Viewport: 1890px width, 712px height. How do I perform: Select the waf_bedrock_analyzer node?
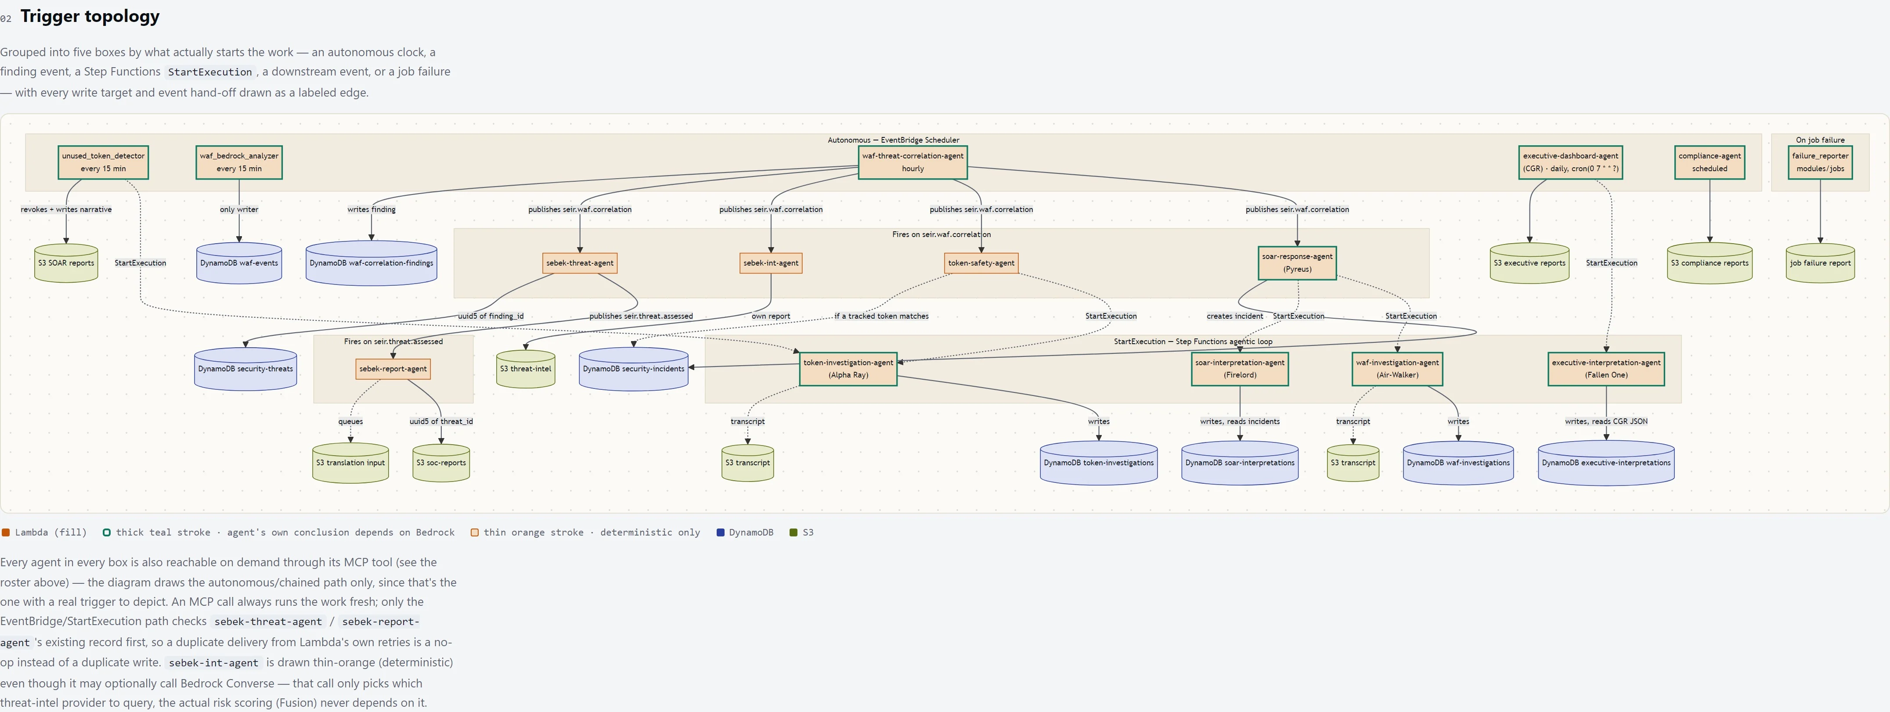[x=239, y=162]
